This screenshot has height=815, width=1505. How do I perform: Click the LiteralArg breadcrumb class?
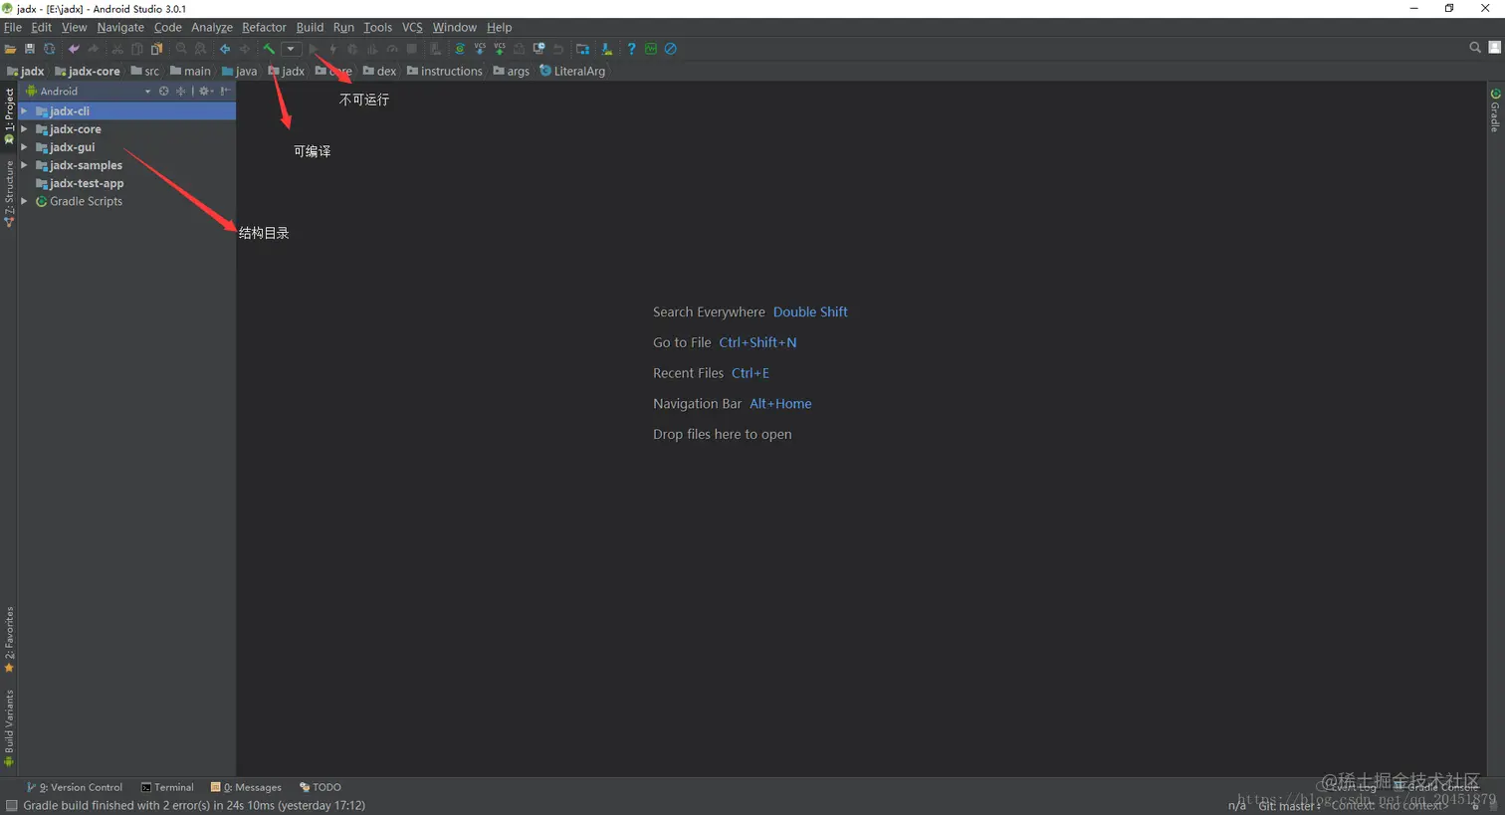[572, 72]
